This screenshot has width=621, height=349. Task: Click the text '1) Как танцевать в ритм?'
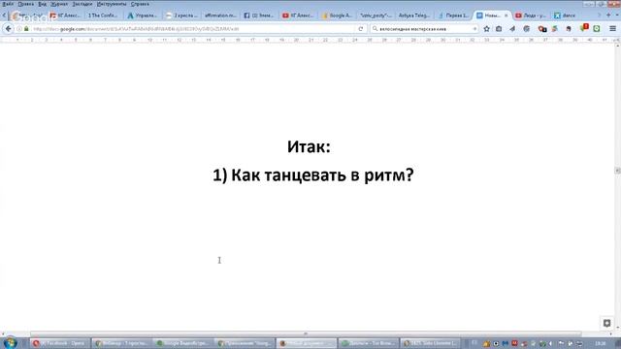tap(312, 174)
